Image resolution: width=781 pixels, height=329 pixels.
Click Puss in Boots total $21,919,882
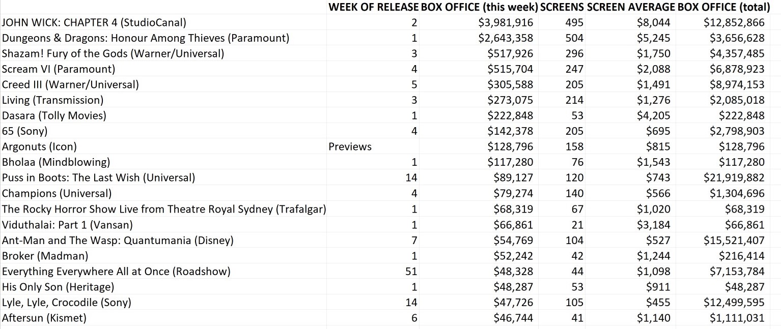(734, 178)
